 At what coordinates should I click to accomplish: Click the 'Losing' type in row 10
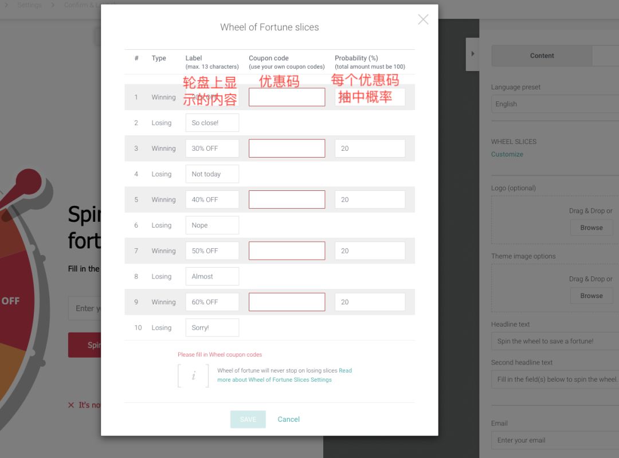point(162,328)
